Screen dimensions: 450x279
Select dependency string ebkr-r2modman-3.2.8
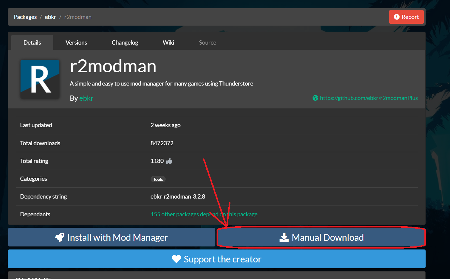point(178,196)
